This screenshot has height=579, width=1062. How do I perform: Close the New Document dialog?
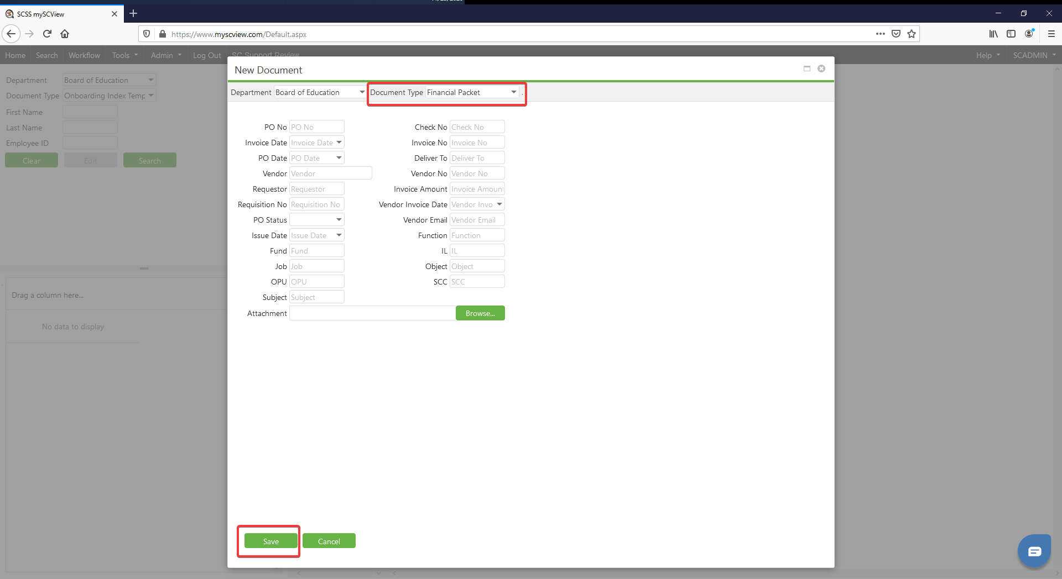coord(821,69)
